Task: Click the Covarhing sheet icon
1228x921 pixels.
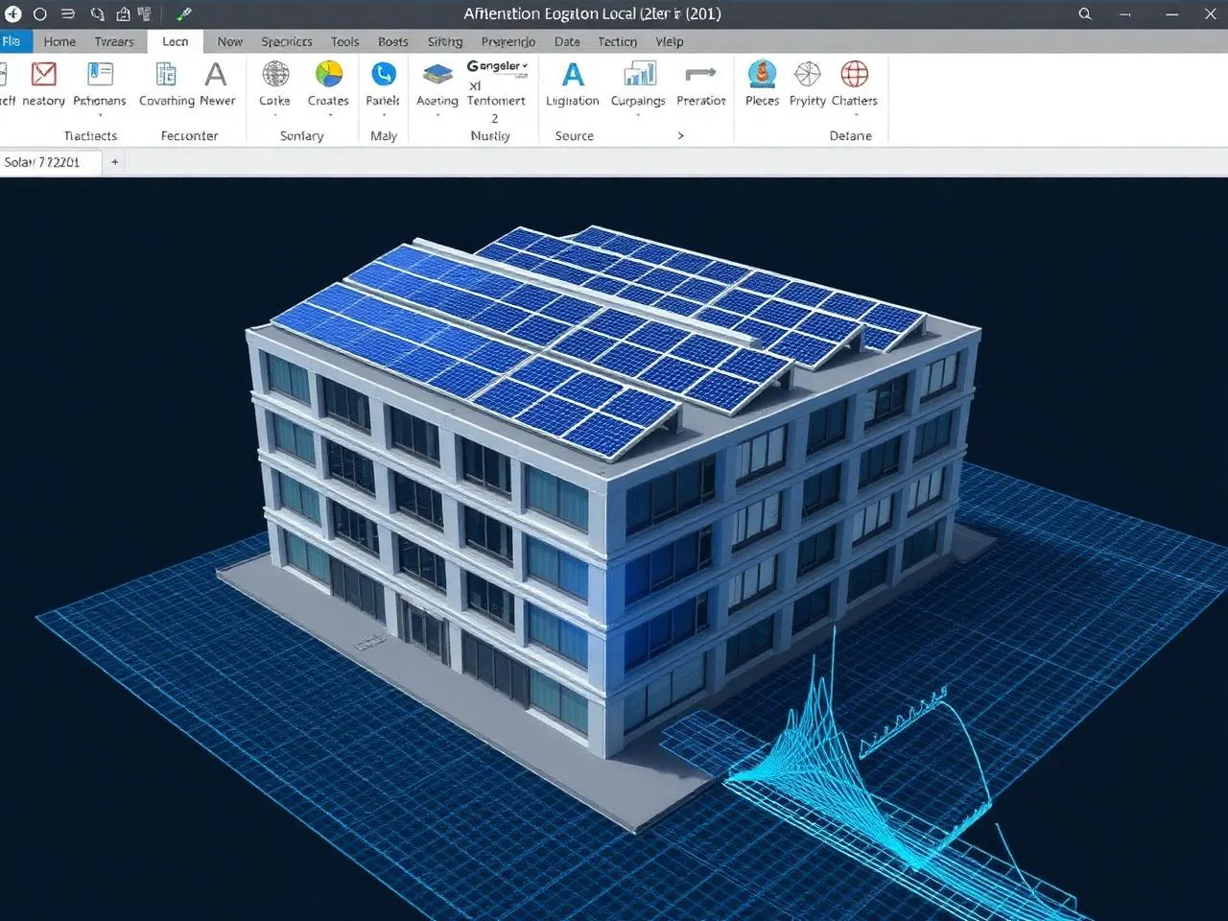Action: tap(166, 74)
